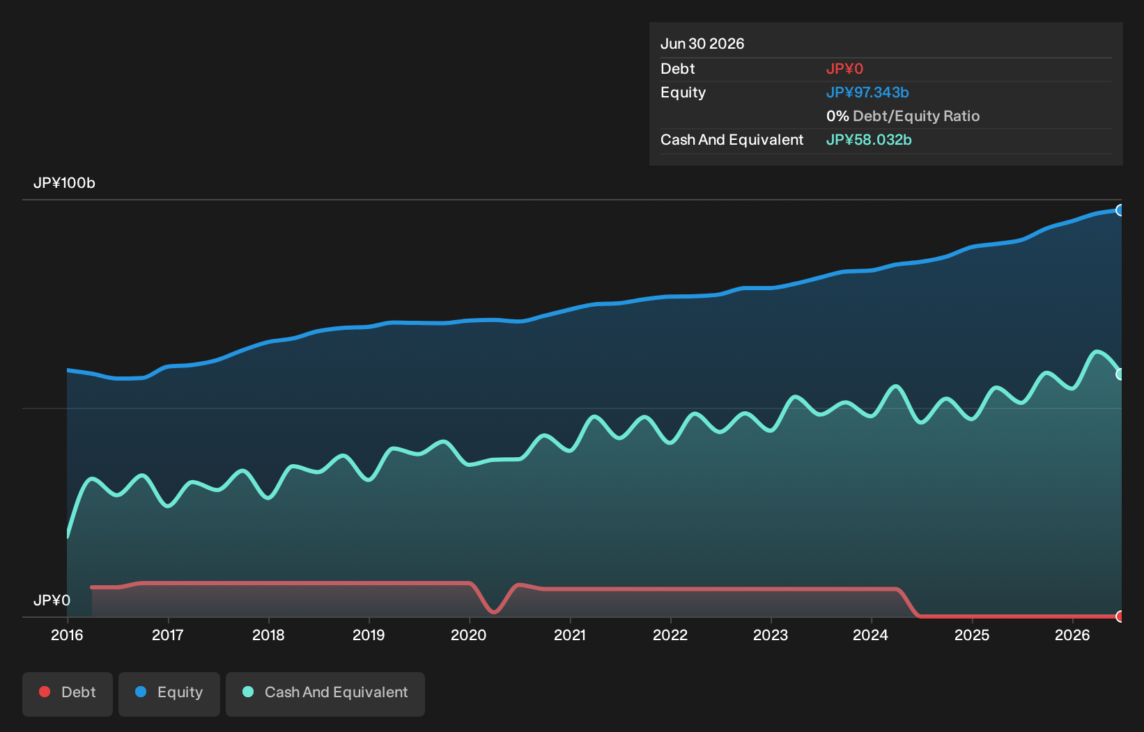Viewport: 1144px width, 732px height.
Task: Click the 2017 x-axis label
Action: point(168,635)
